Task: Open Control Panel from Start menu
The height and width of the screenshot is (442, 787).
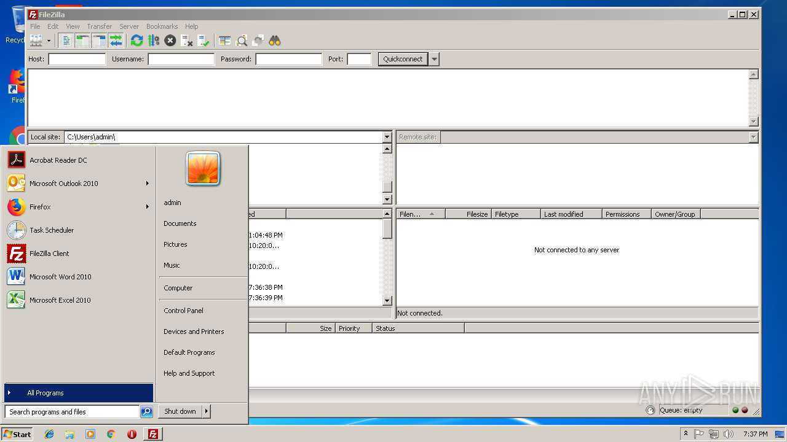Action: [x=183, y=311]
